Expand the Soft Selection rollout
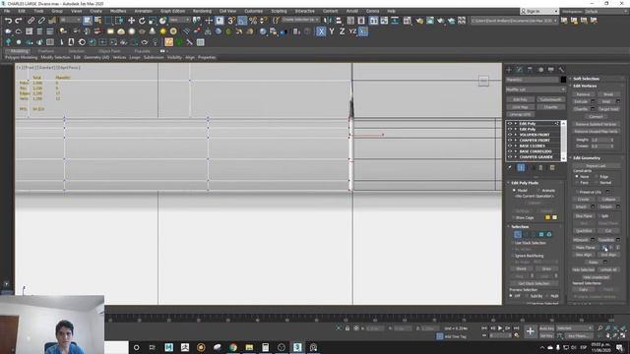This screenshot has height=354, width=630. coord(587,79)
